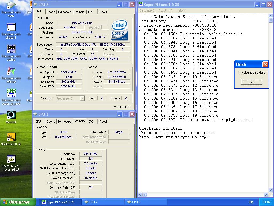274x206 pixels.
Task: Click the xtremesystems.org URL text
Action: 174,137
